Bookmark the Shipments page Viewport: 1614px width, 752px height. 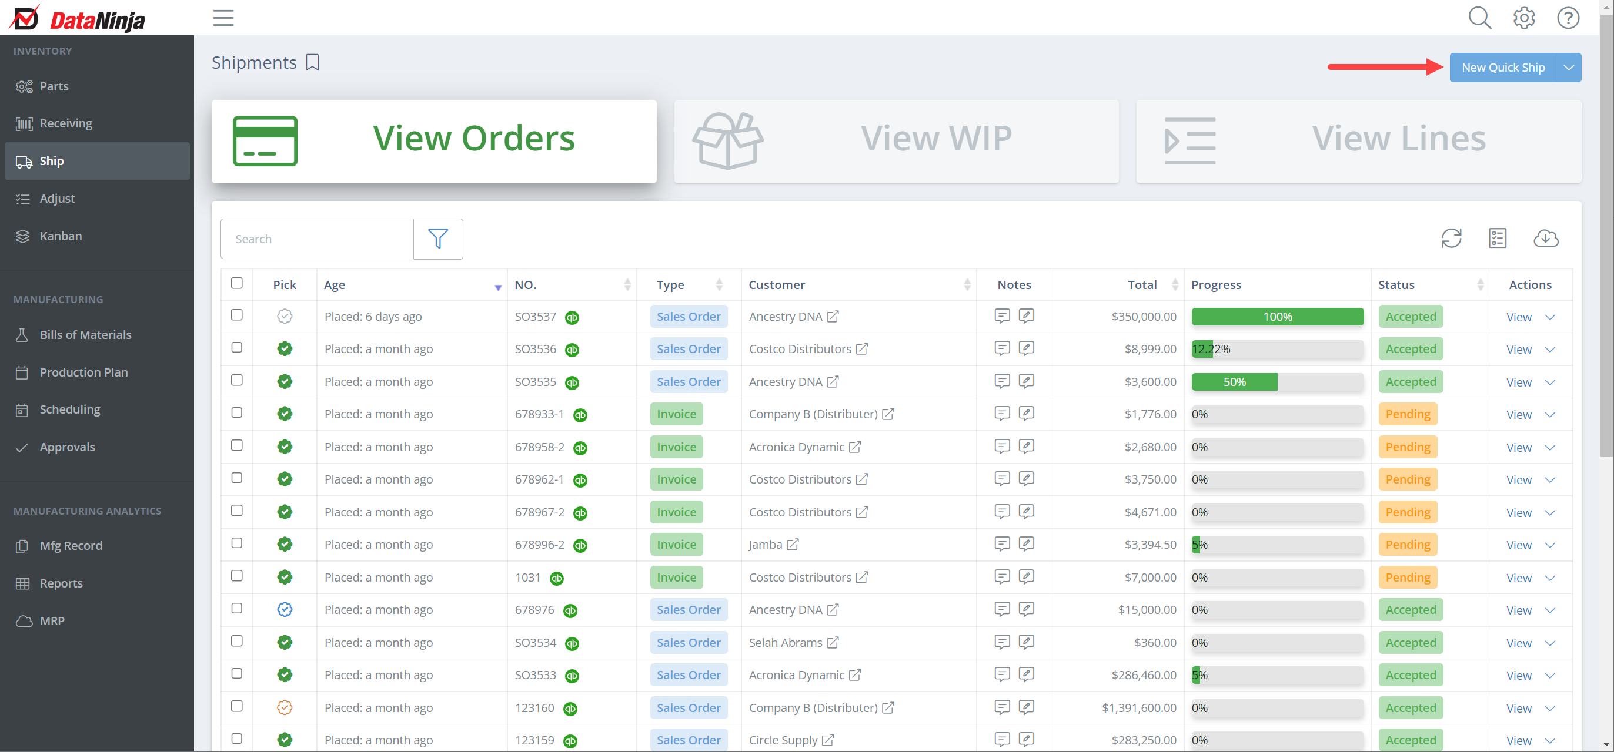[x=312, y=63]
